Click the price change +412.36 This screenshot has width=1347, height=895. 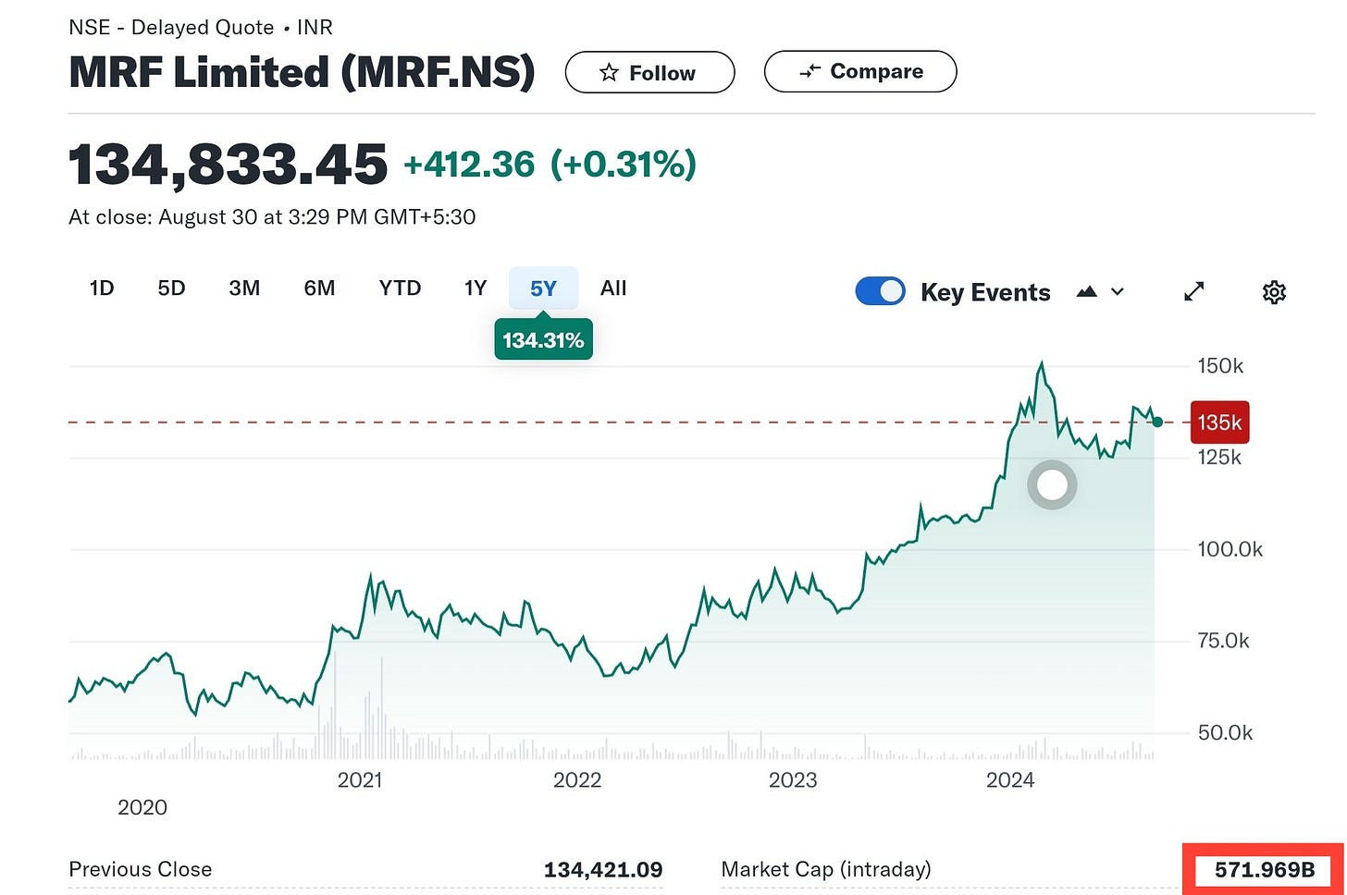click(469, 165)
